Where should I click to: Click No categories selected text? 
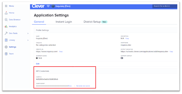(x=46, y=45)
